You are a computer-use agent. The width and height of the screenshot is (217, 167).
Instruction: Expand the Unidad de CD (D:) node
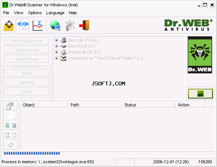[x=56, y=52]
